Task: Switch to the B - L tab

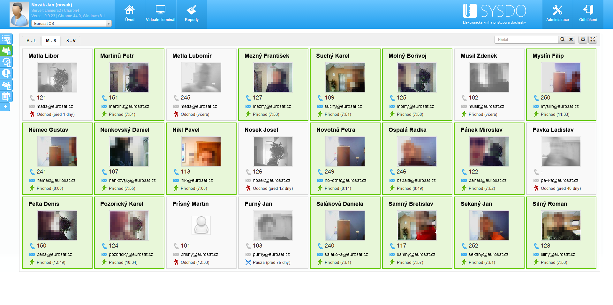Action: pyautogui.click(x=31, y=41)
